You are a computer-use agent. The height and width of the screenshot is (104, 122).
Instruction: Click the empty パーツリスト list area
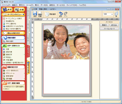click(109, 65)
